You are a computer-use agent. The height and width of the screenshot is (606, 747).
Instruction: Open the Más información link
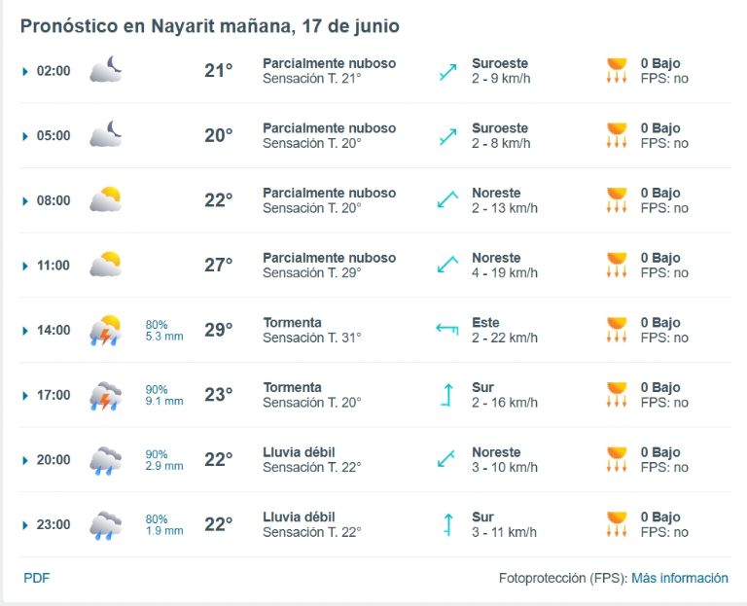(x=680, y=578)
